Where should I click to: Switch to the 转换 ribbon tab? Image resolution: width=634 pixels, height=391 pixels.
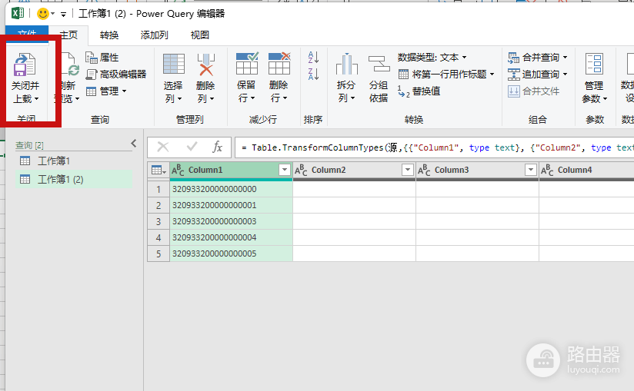click(x=109, y=35)
